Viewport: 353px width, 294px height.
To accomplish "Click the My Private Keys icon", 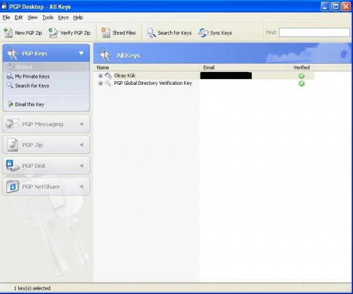I will (10, 76).
